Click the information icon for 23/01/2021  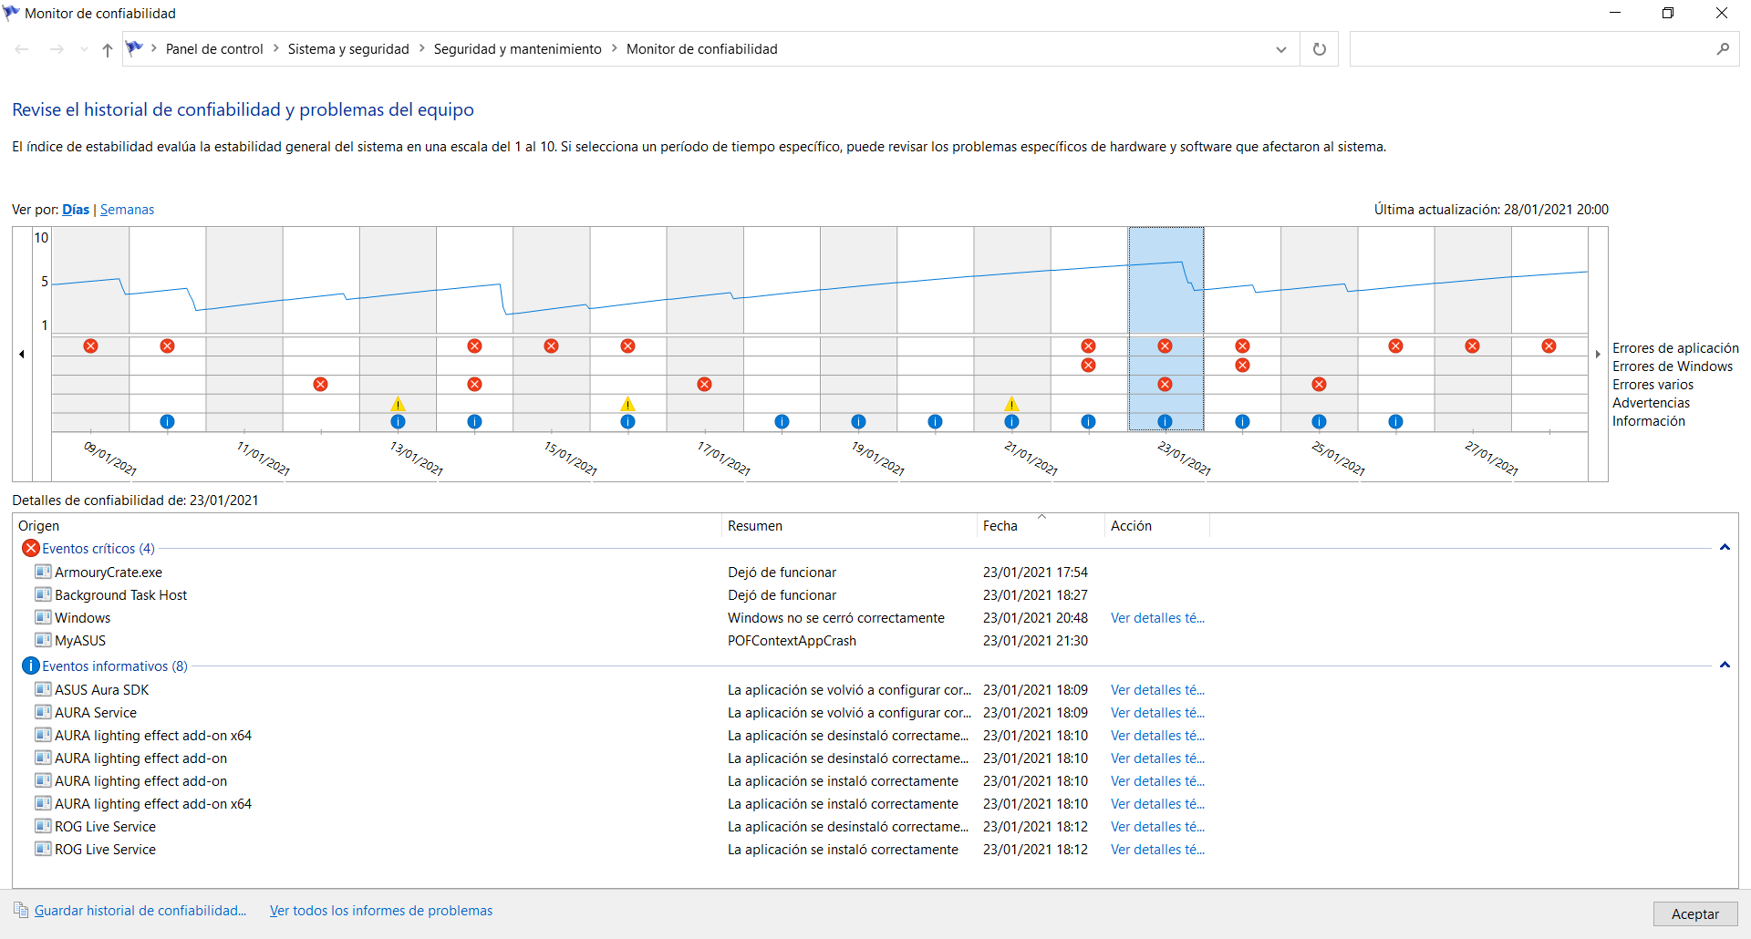1166,422
